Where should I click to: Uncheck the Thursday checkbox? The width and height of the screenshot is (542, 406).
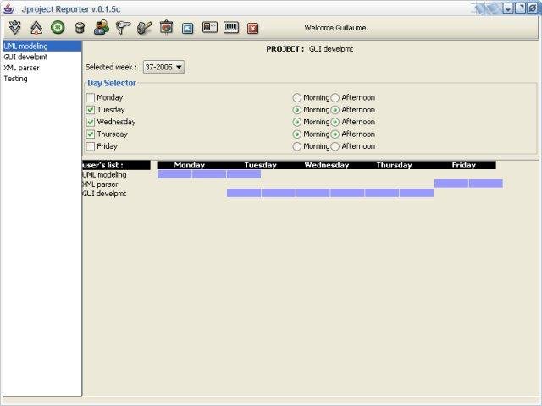[x=91, y=134]
